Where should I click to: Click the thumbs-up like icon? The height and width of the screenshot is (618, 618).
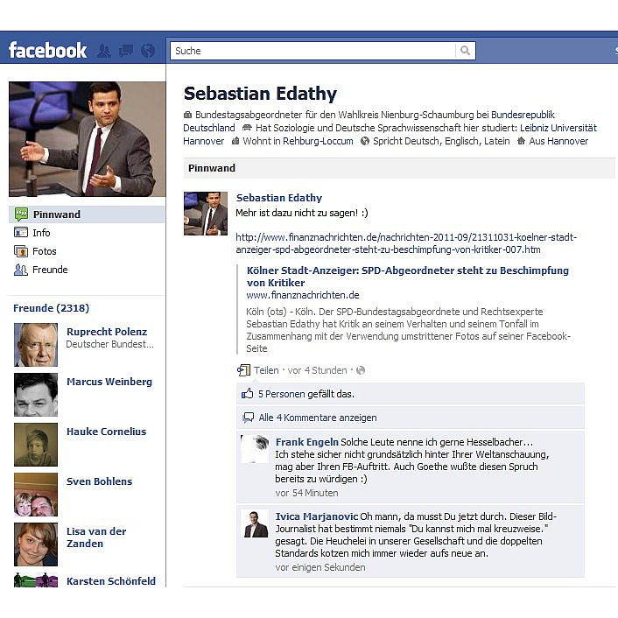(247, 393)
